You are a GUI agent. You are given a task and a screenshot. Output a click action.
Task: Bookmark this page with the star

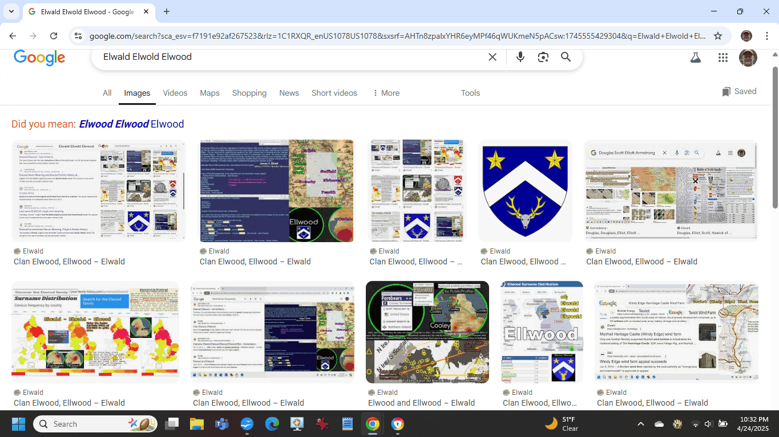pyautogui.click(x=718, y=36)
